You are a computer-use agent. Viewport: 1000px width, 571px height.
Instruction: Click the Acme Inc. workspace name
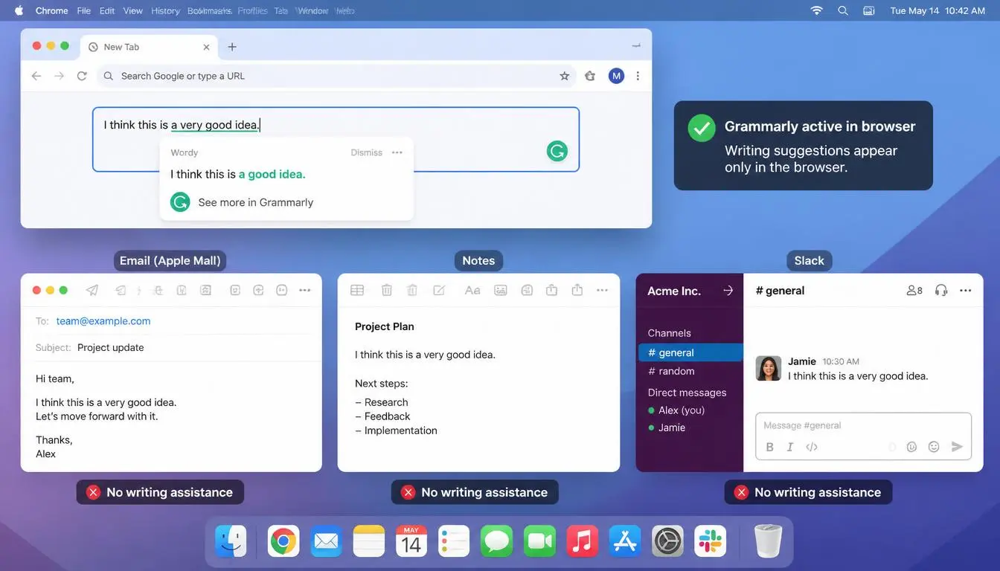(674, 291)
